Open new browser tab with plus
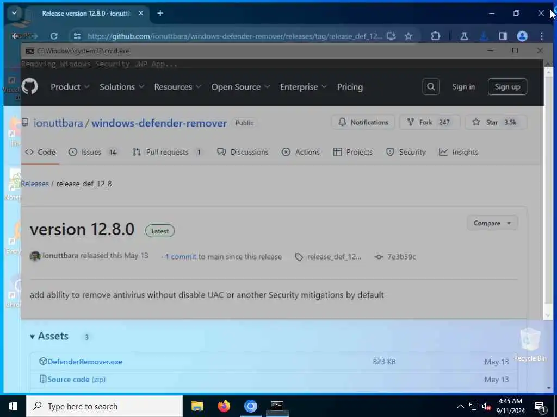The image size is (557, 417). click(x=160, y=13)
